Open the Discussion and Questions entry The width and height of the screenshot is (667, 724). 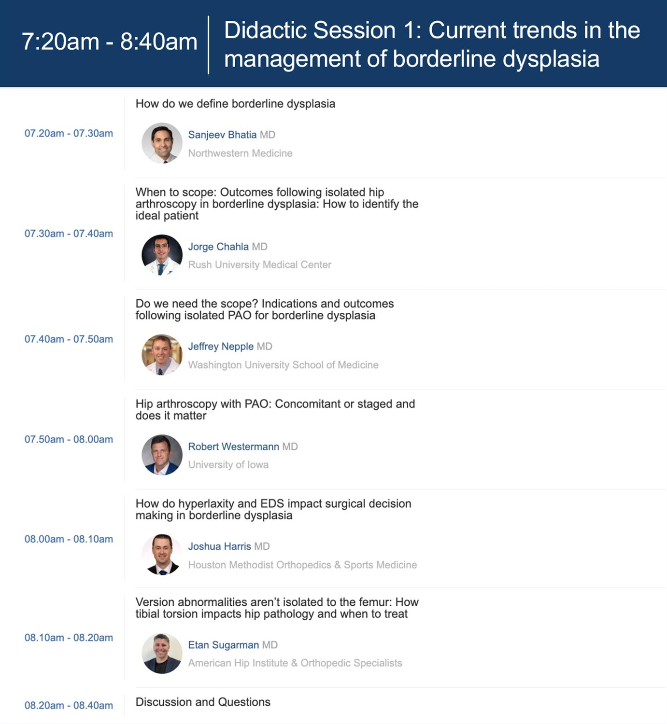point(203,702)
